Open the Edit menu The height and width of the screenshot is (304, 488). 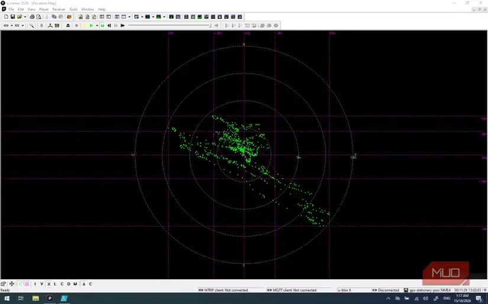click(21, 9)
